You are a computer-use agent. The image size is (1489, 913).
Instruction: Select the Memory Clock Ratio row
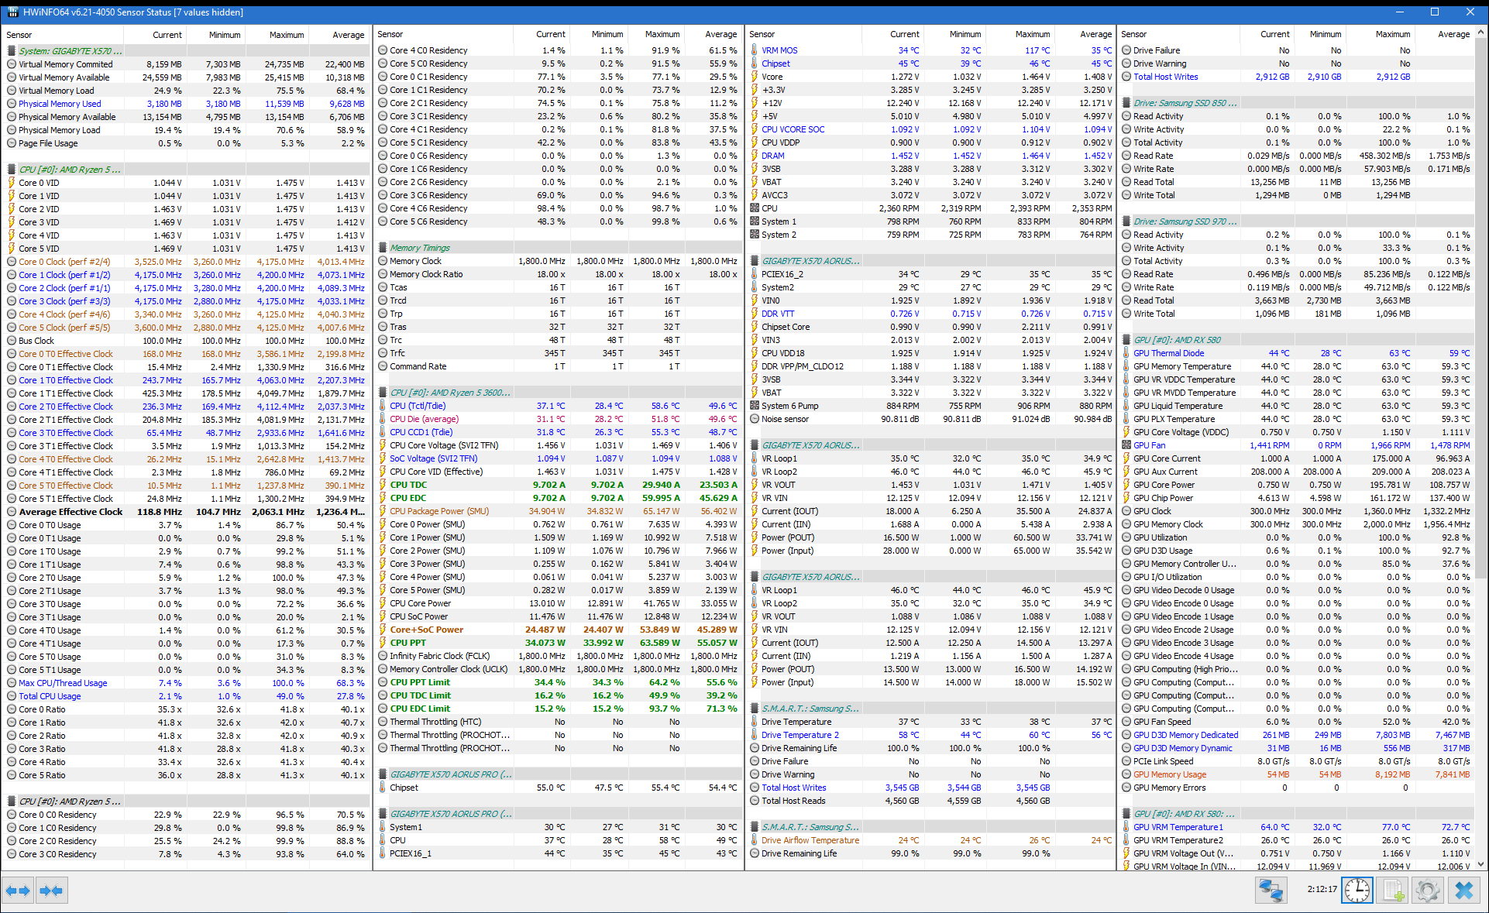(x=558, y=274)
